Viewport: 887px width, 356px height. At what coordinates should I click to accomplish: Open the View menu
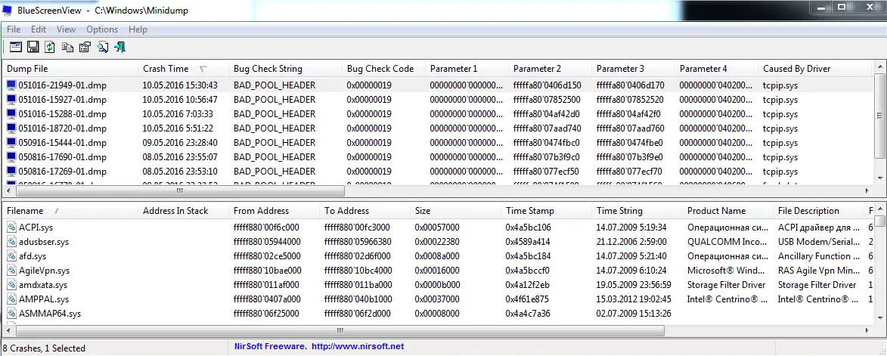pos(66,29)
